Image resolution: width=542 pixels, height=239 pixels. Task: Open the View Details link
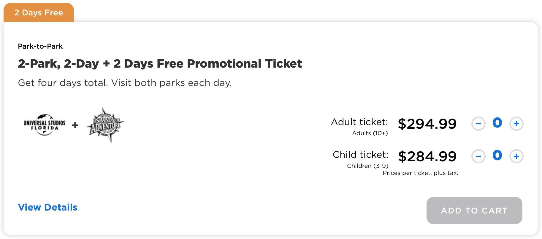point(48,207)
